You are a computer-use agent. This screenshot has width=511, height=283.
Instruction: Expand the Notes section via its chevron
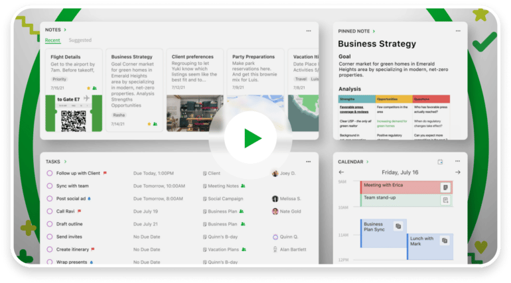click(x=65, y=30)
